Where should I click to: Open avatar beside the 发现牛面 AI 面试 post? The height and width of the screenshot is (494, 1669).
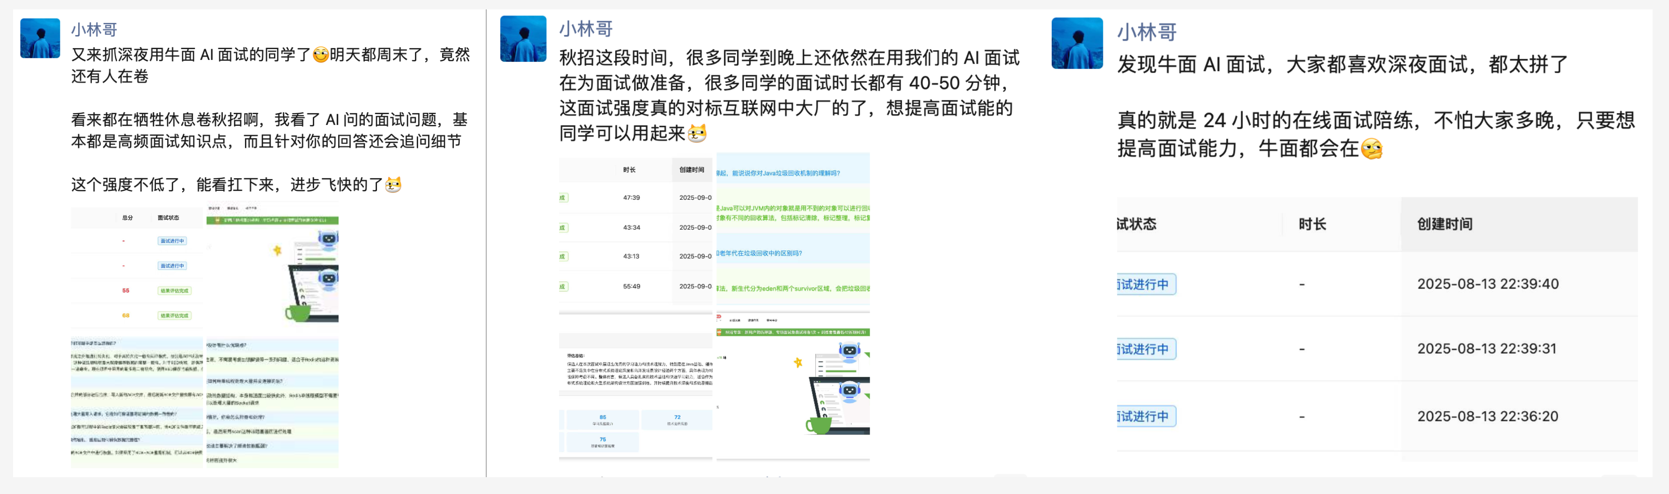[1077, 44]
